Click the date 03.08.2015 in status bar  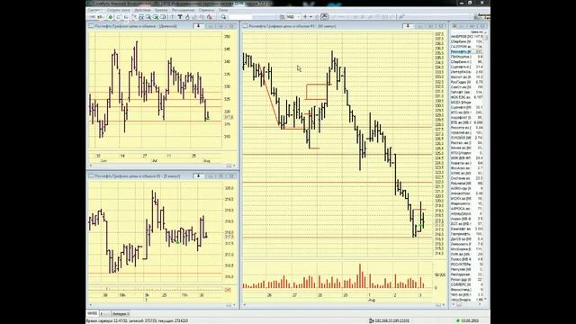[x=470, y=320]
